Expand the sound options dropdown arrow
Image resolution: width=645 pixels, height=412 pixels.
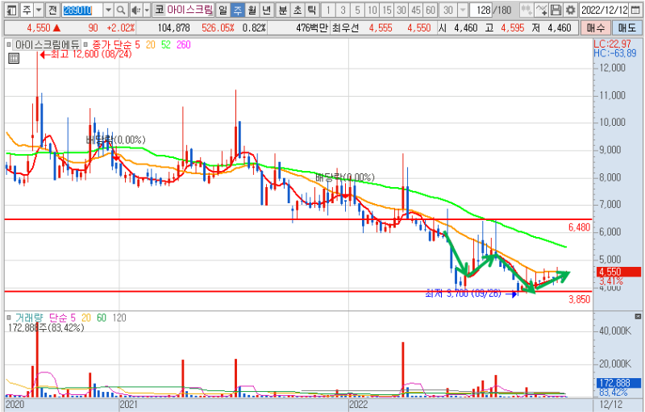147,10
